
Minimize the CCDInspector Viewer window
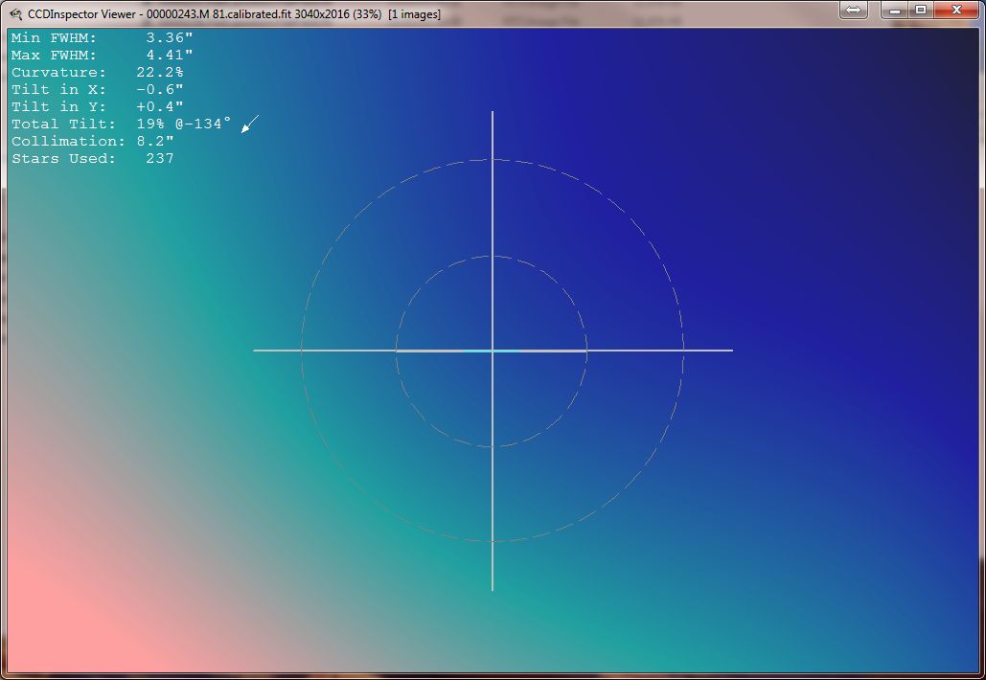click(894, 10)
